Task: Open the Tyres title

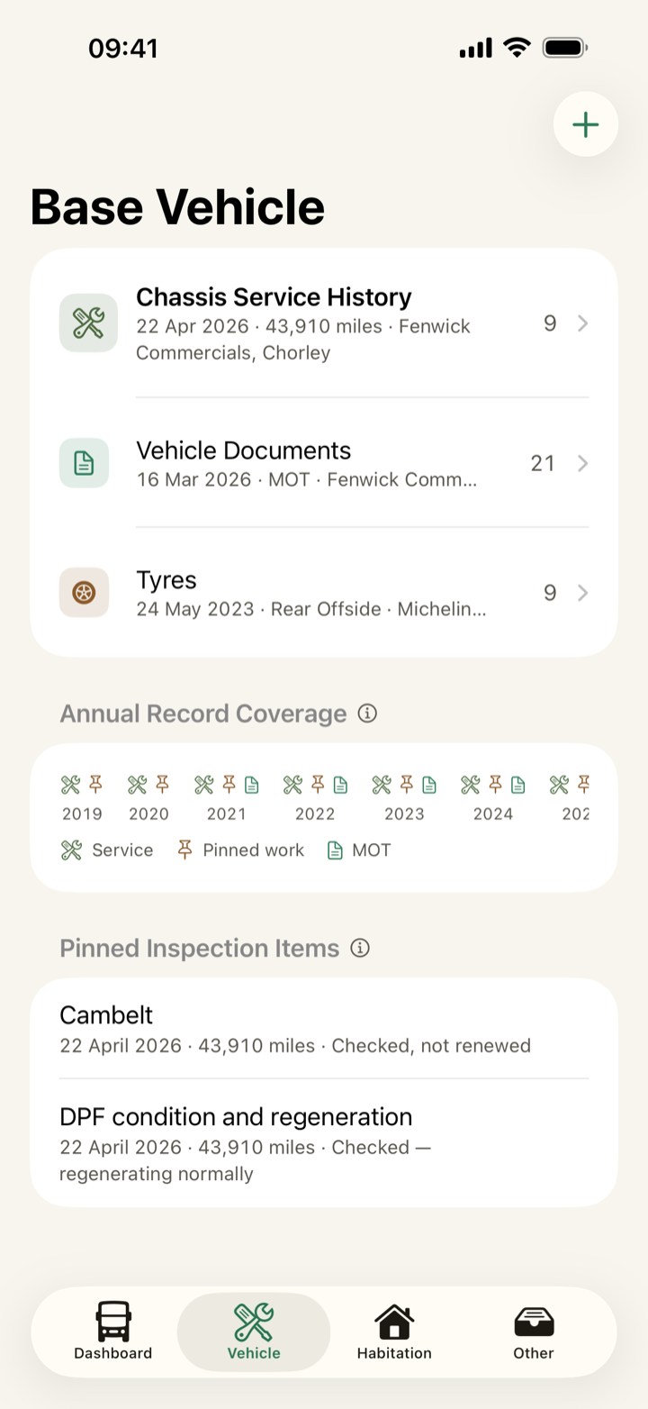Action: (166, 580)
